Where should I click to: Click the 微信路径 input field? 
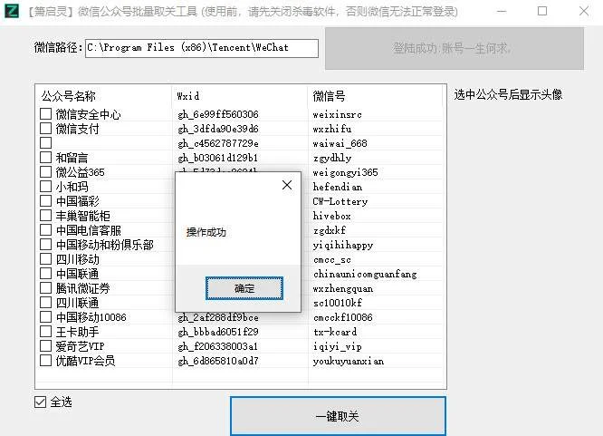point(202,48)
